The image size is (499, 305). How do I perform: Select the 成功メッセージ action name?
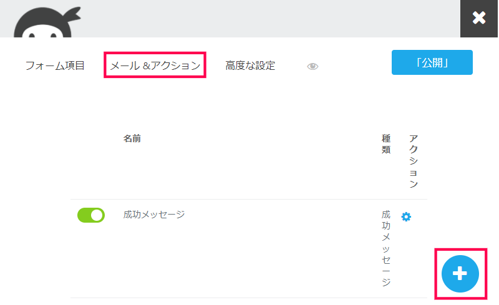click(154, 215)
